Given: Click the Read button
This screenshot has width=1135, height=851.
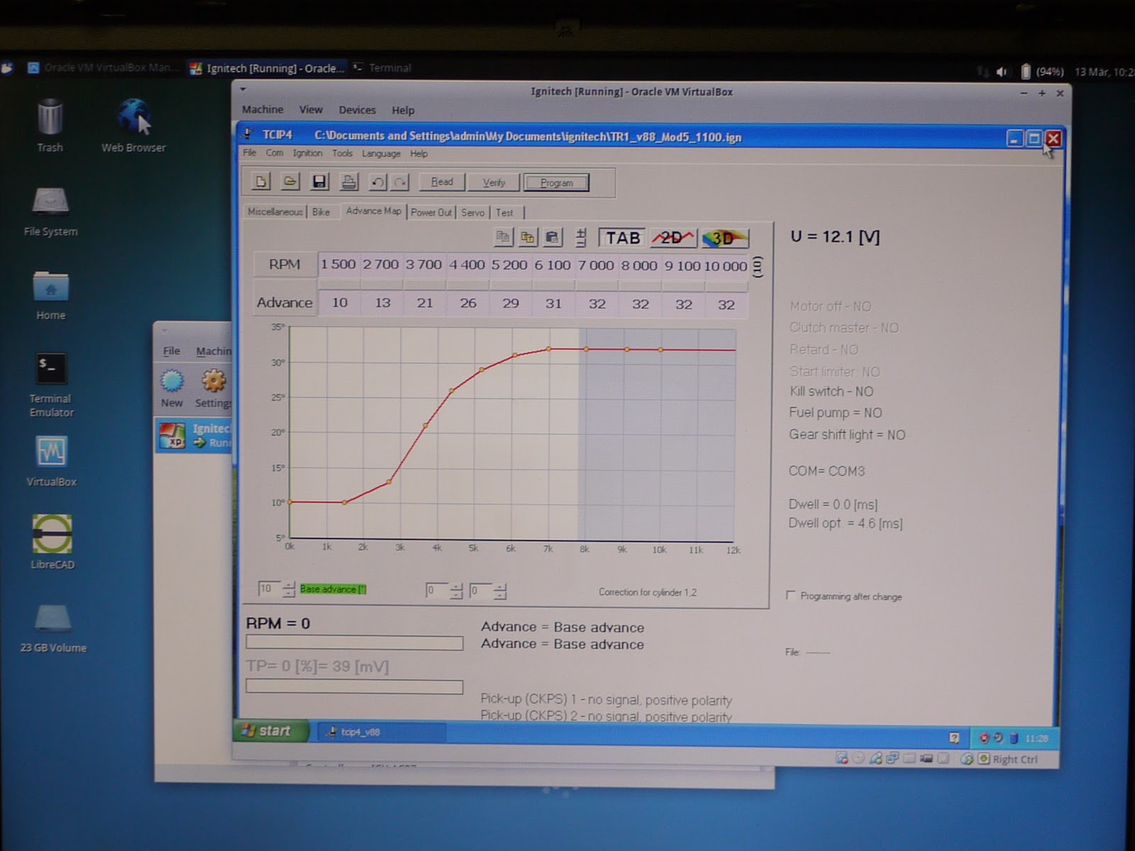Looking at the screenshot, I should [x=441, y=182].
